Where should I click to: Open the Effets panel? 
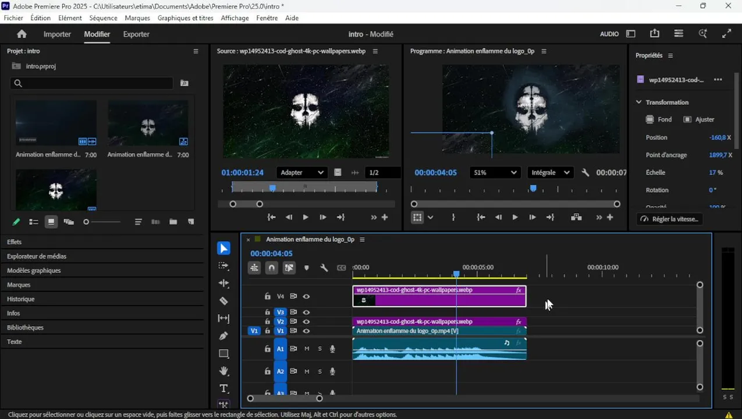[14, 242]
